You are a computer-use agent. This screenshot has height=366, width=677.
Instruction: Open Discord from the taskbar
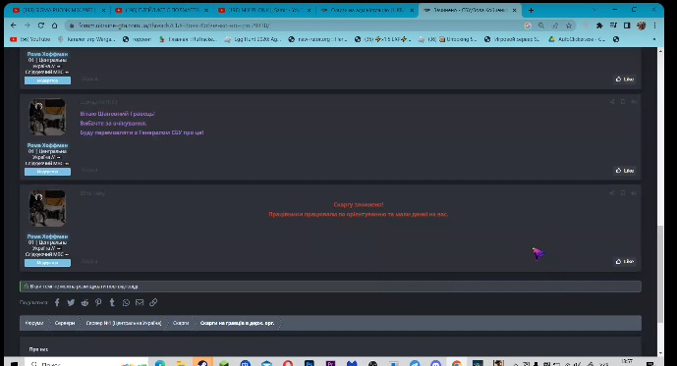click(x=435, y=363)
